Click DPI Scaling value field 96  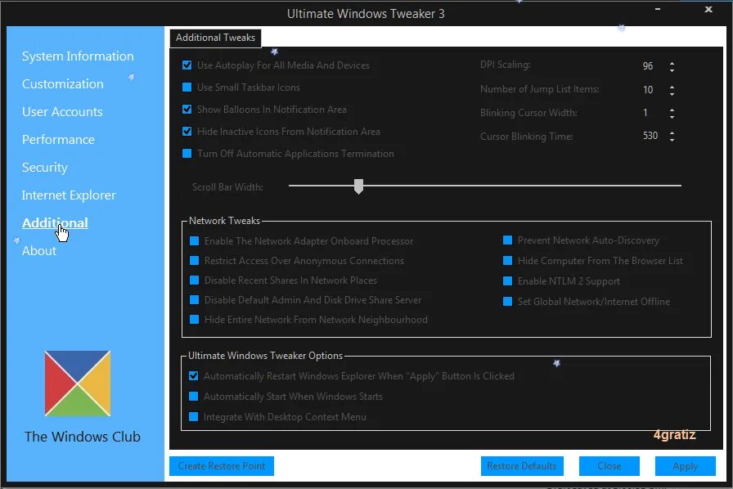point(648,66)
